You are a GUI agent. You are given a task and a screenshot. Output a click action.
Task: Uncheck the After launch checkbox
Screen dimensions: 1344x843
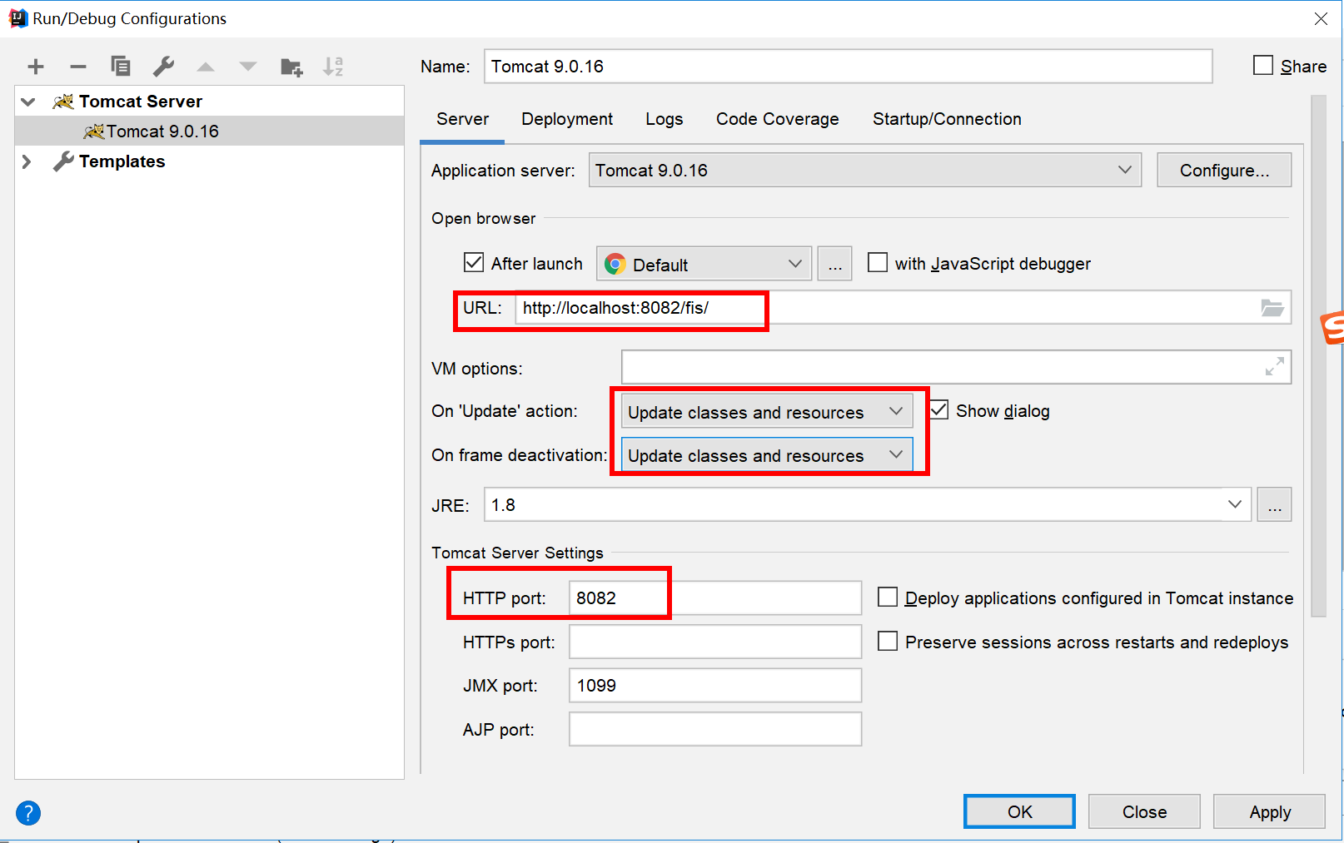point(474,263)
